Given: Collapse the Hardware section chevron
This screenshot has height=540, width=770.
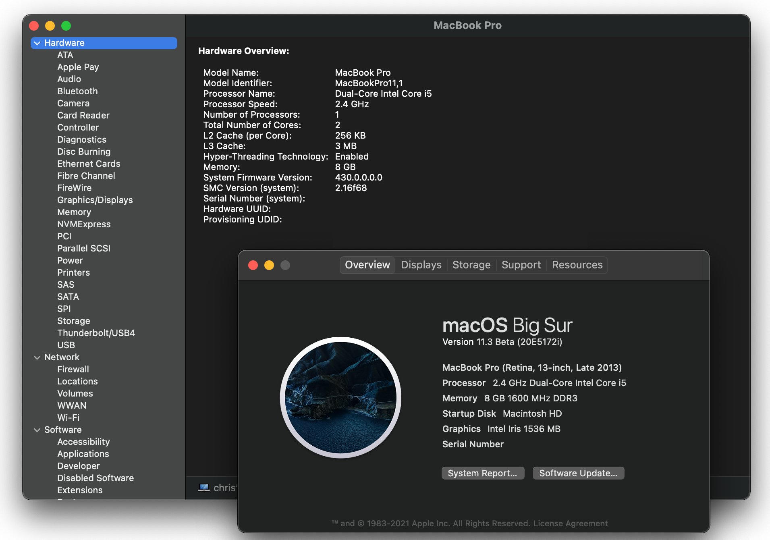Looking at the screenshot, I should pyautogui.click(x=37, y=43).
